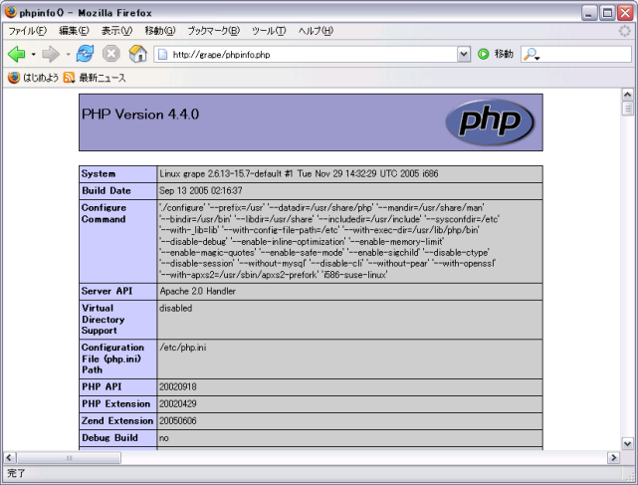Open the ツール menu
638x485 pixels.
tap(267, 31)
